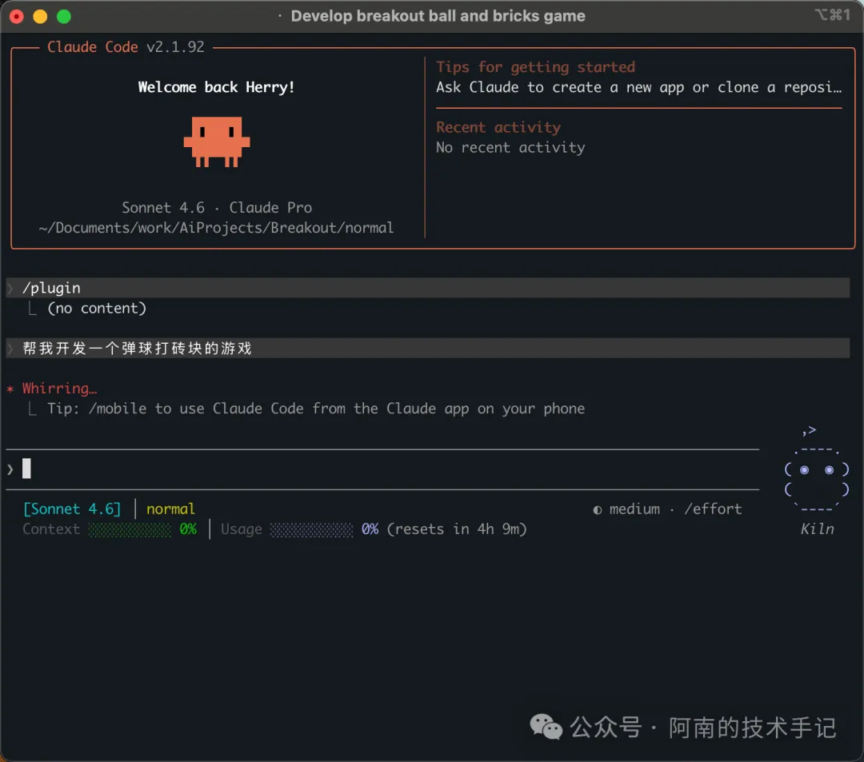Click the orange Claude pixel mascot
Image resolution: width=864 pixels, height=762 pixels.
(217, 142)
